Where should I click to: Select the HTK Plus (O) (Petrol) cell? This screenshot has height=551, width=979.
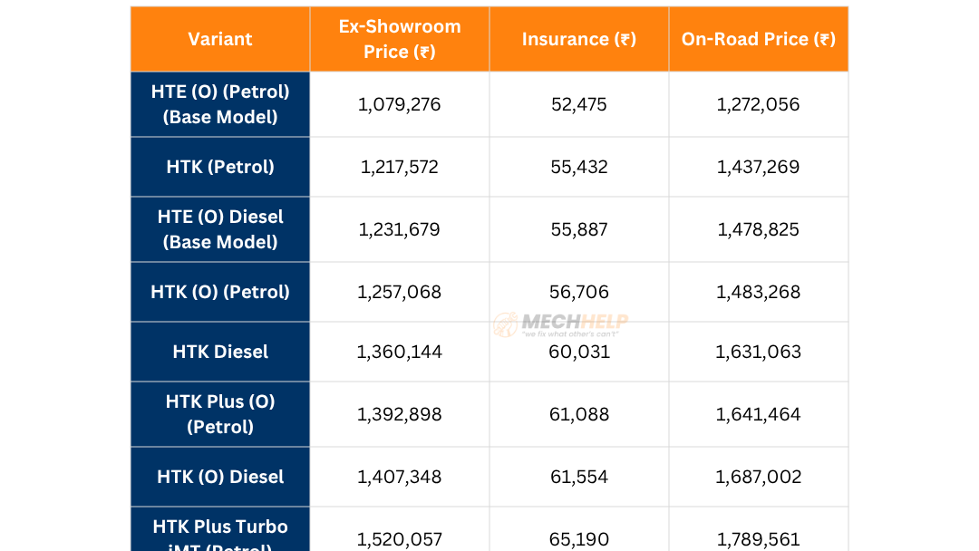pos(220,414)
